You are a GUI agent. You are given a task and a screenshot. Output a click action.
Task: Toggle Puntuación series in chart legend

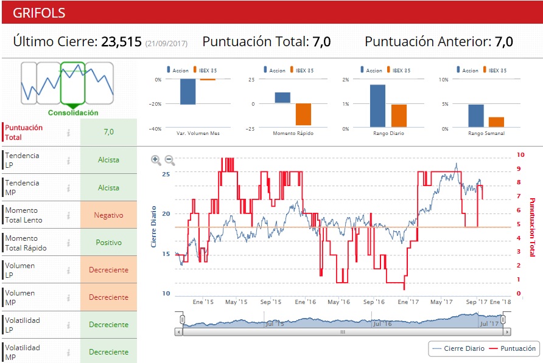pos(512,348)
